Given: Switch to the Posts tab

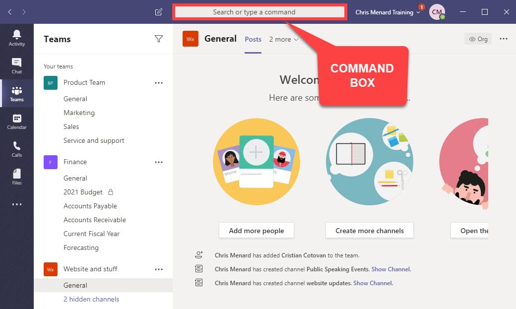Looking at the screenshot, I should (253, 39).
